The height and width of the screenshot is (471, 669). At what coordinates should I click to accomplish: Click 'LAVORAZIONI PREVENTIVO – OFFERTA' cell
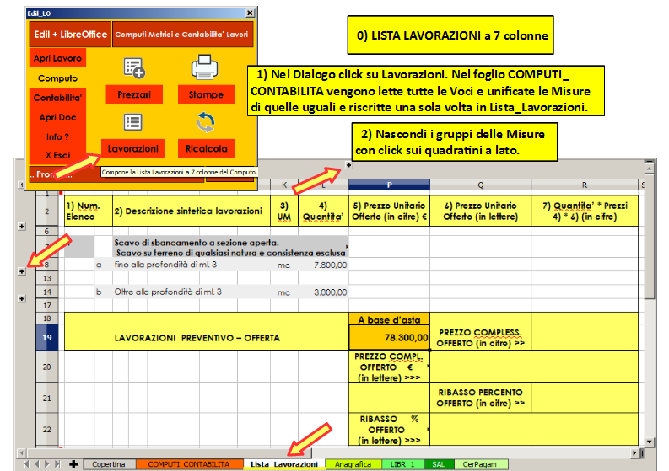(206, 332)
